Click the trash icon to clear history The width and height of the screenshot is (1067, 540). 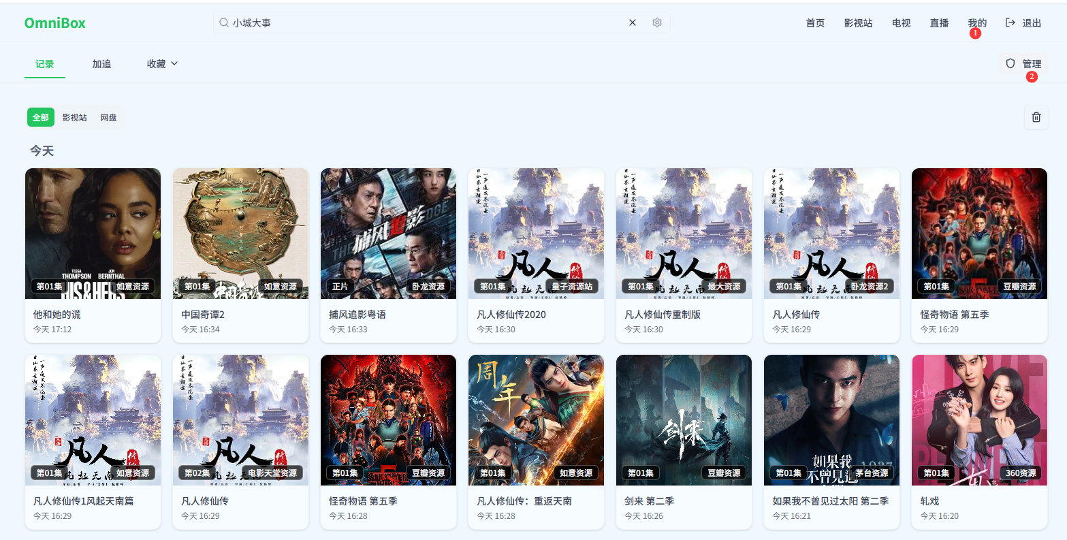1036,117
